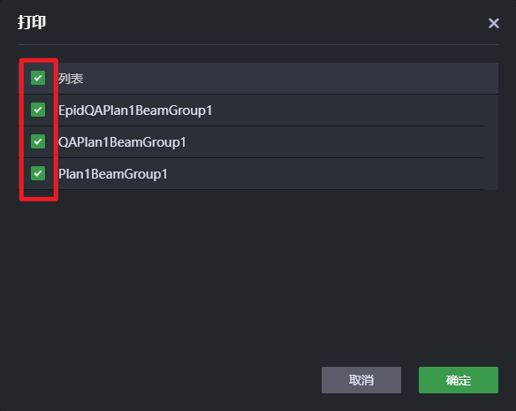Deselect the Plan1BeamGroup1 checkbox

point(38,173)
